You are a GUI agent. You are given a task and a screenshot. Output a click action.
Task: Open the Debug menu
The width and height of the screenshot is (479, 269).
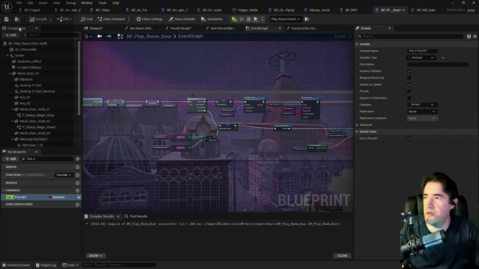coord(71,3)
